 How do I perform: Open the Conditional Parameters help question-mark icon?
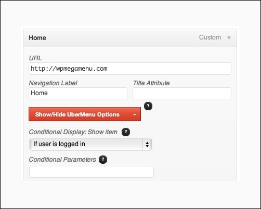[x=103, y=160]
